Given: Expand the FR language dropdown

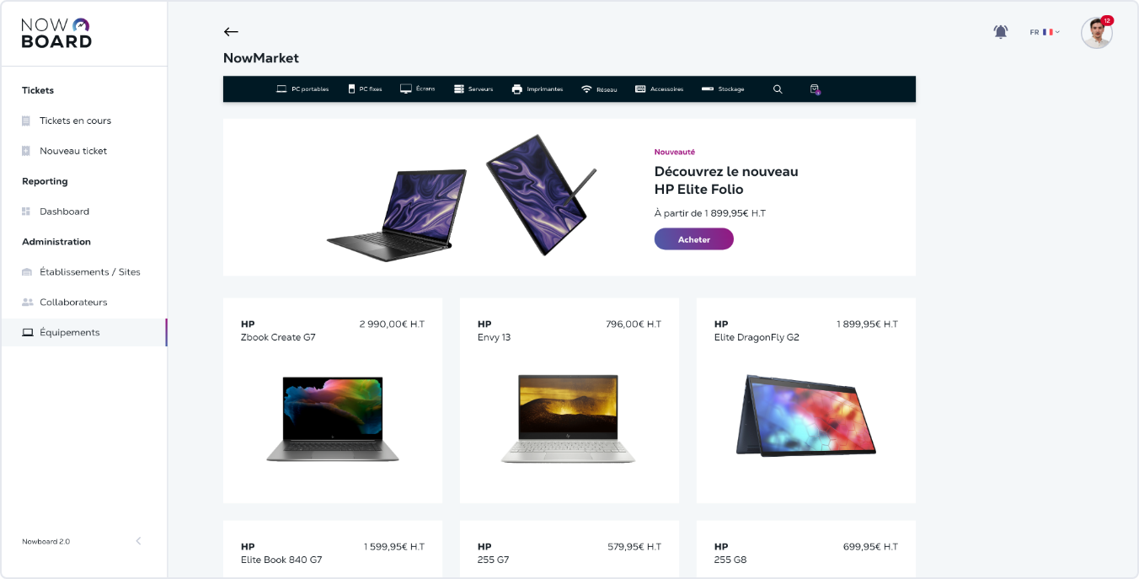Looking at the screenshot, I should 1045,32.
